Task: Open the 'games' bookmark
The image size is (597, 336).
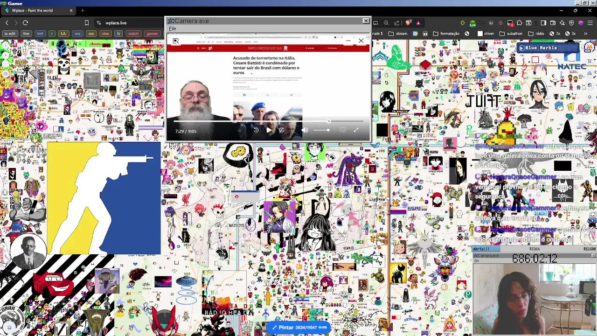Action: (x=152, y=34)
